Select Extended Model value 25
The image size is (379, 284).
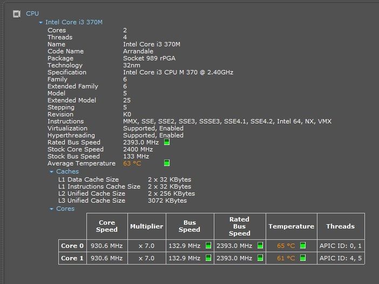point(127,100)
